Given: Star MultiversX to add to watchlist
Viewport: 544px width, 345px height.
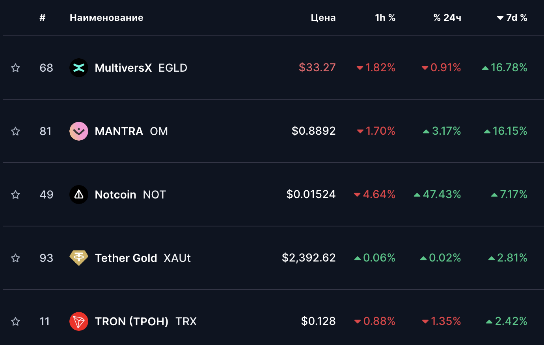Looking at the screenshot, I should pyautogui.click(x=15, y=68).
